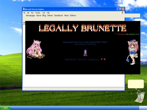This screenshot has width=147, height=110.
Task: Open the Edit menu in Internet Explorer
Action: click(28, 13)
